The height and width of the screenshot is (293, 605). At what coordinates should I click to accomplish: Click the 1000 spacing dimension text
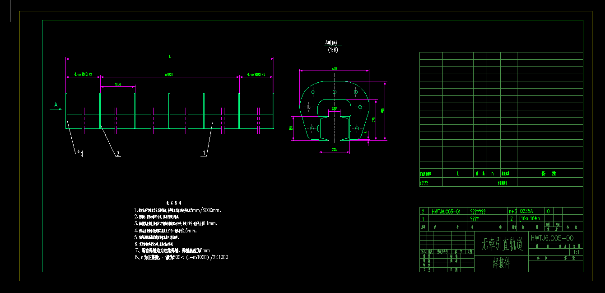(117, 84)
